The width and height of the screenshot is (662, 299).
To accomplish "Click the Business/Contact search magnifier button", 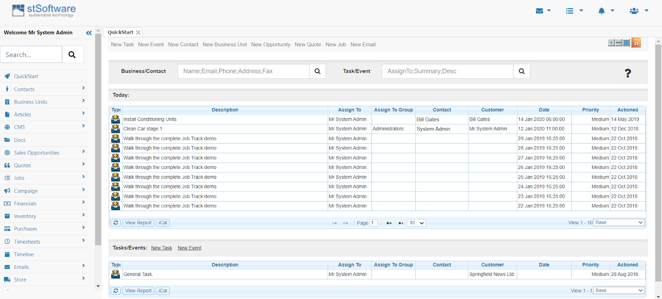I will (317, 71).
